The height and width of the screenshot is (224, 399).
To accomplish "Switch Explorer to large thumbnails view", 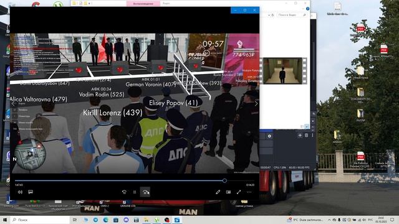I will 307,126.
